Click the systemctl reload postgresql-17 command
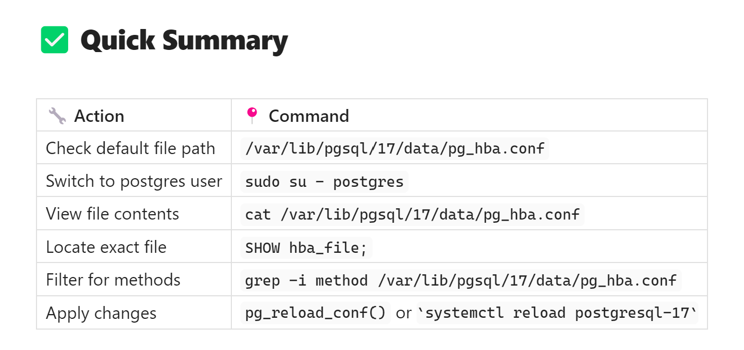744x350 pixels. [x=557, y=313]
